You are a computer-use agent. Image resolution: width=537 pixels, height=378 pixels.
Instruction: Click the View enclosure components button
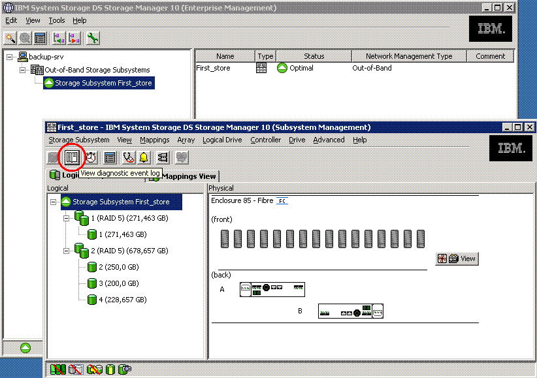click(457, 259)
